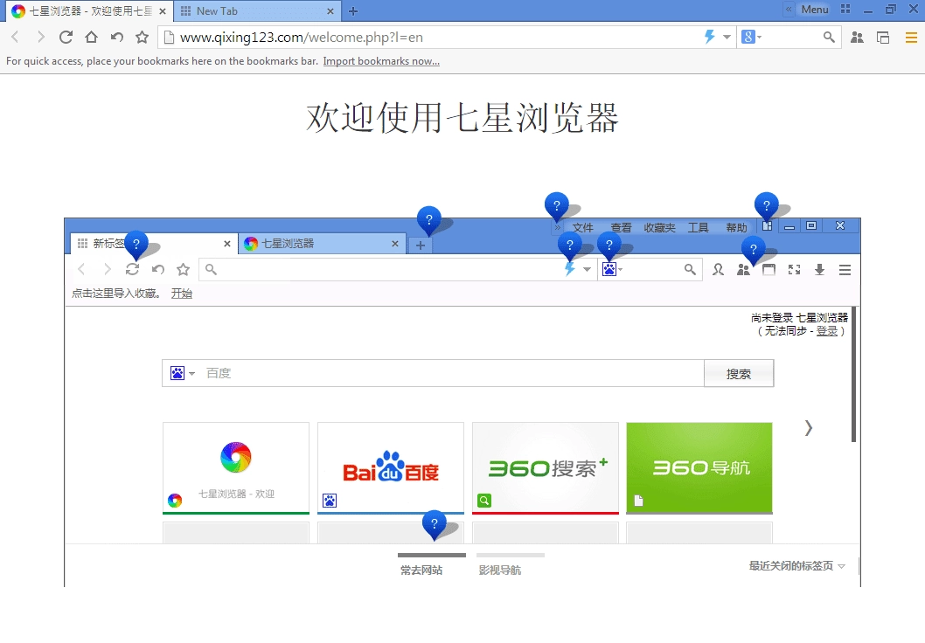Toggle the top address-bar lightning mode icon

click(710, 38)
